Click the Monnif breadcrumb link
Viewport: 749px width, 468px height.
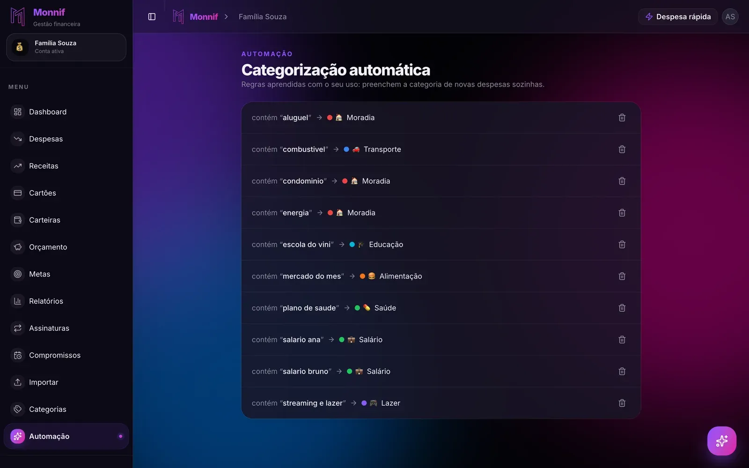(x=195, y=17)
